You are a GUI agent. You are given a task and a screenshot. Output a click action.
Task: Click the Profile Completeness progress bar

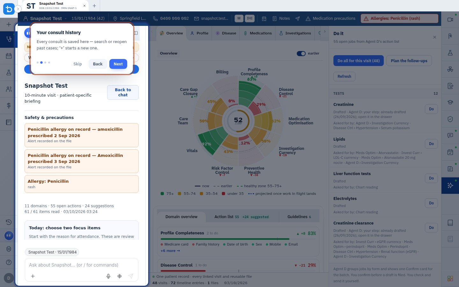pos(238,239)
